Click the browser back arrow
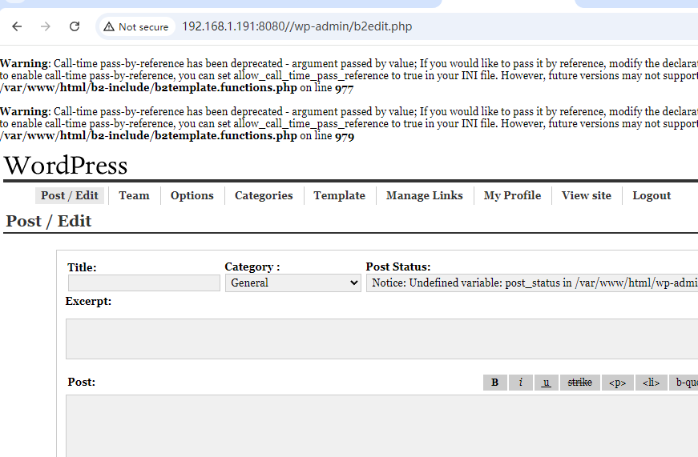 17,26
